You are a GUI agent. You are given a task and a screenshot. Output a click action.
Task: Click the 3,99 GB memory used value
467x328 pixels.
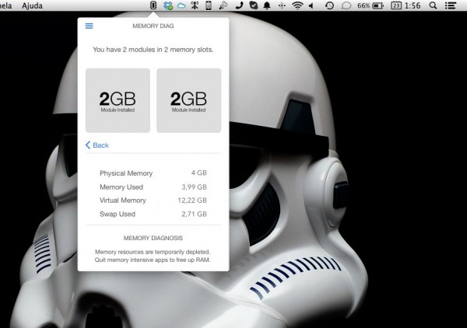[194, 187]
